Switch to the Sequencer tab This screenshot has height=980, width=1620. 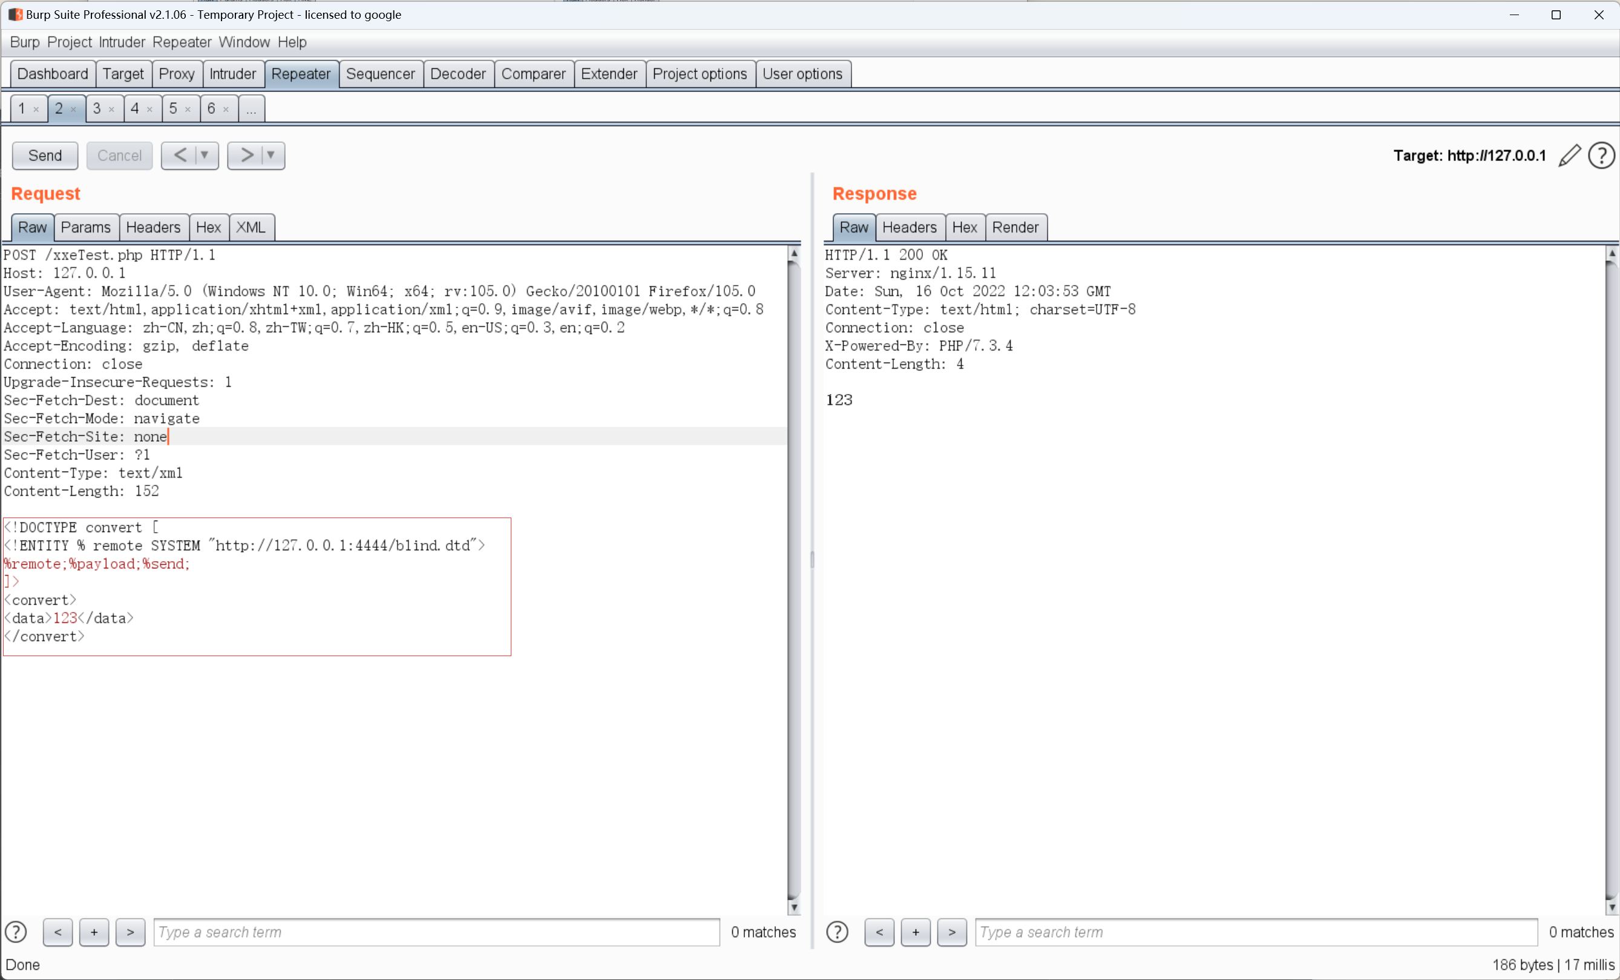[x=381, y=74]
